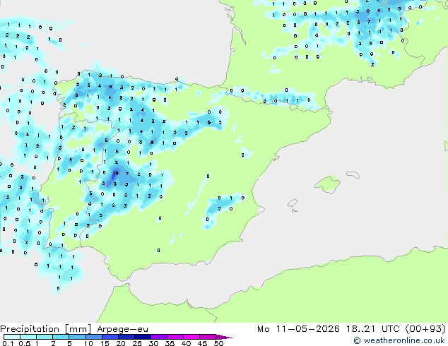Click the '0.5' legend scale label

click(25, 343)
